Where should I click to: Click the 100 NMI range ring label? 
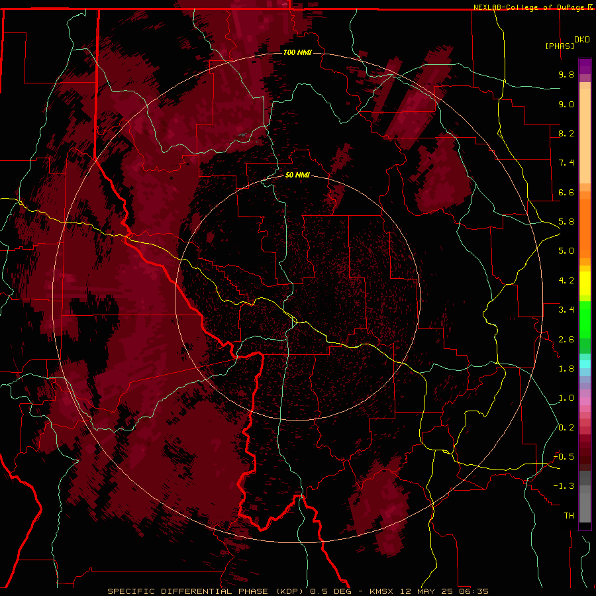pyautogui.click(x=297, y=52)
